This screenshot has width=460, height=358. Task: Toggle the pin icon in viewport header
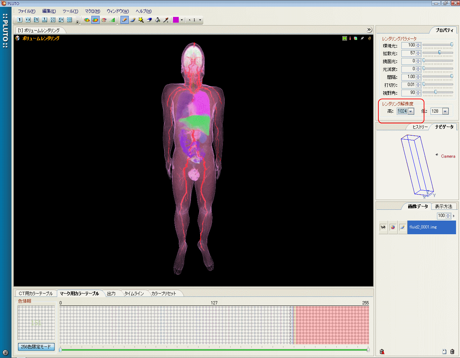362,38
